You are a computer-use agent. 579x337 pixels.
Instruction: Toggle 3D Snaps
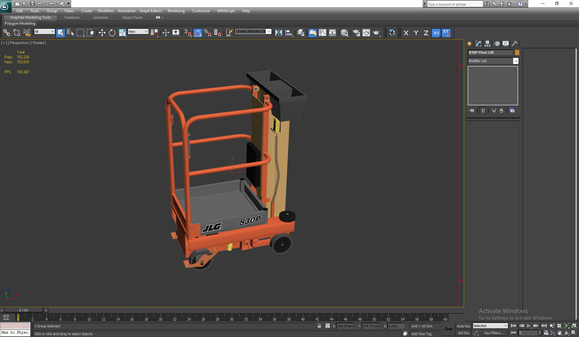click(x=188, y=32)
